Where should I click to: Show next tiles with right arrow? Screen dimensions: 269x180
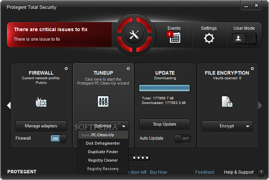(260, 105)
